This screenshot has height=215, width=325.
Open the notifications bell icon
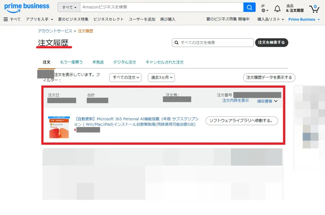click(x=277, y=9)
